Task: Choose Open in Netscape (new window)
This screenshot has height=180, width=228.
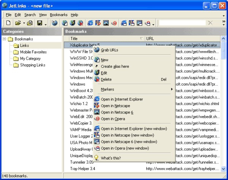Action: click(x=134, y=135)
